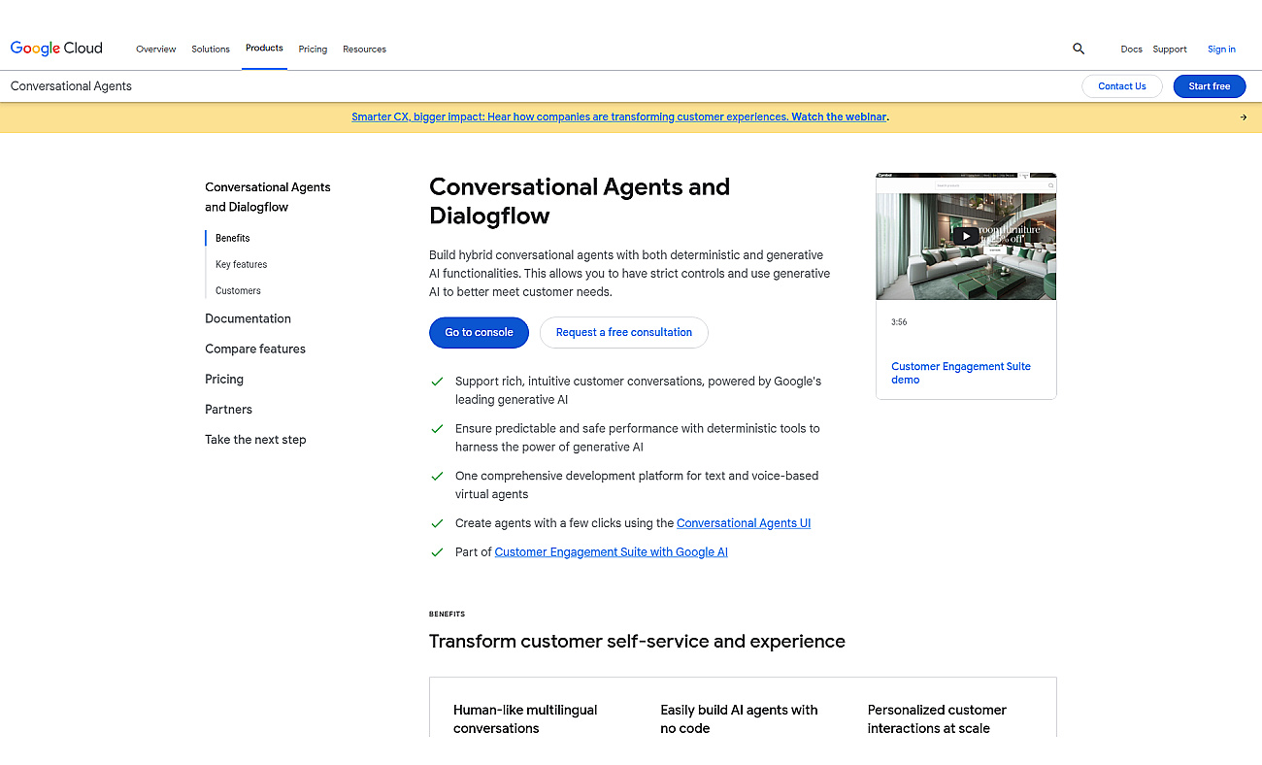Viewport: 1262px width, 765px height.
Task: Click the Human-like multilingual conversations card heading
Action: (x=525, y=719)
